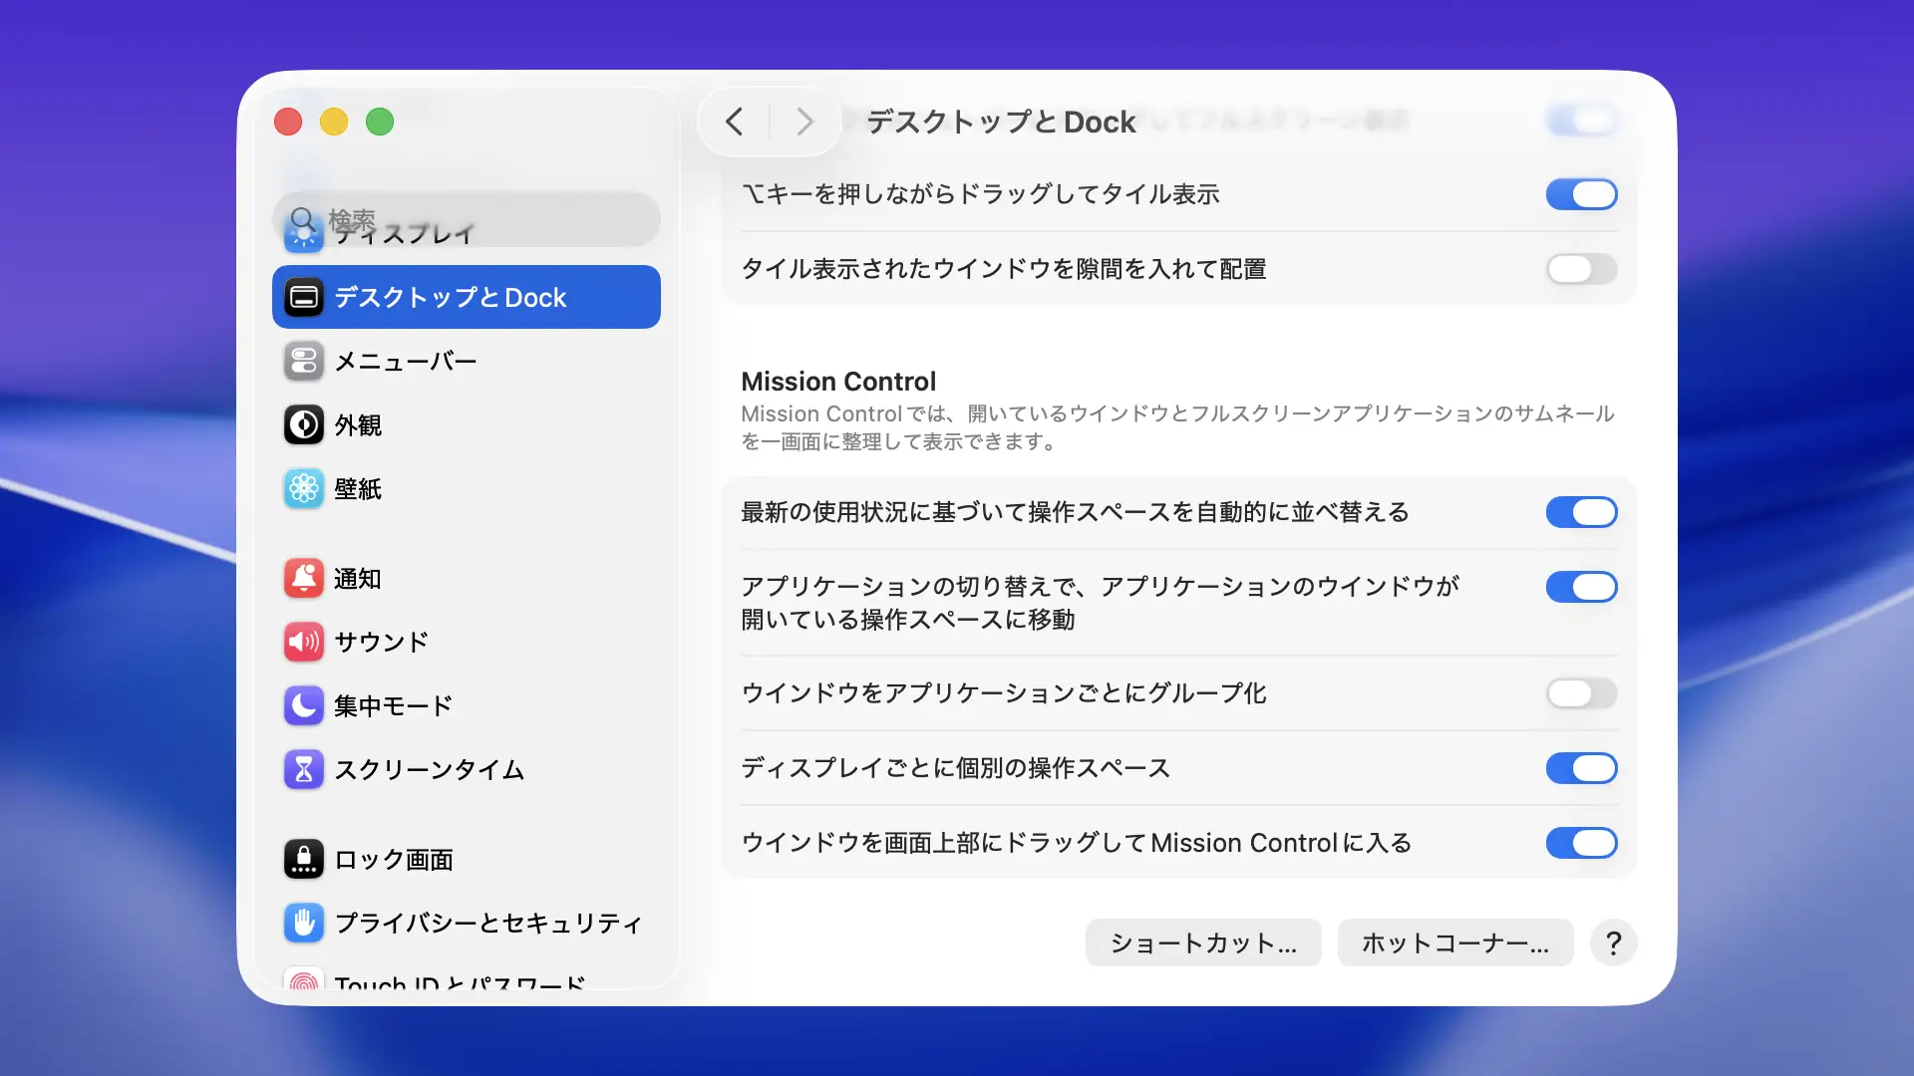The image size is (1914, 1076).
Task: Open the ホットコーナー... button
Action: click(x=1454, y=942)
